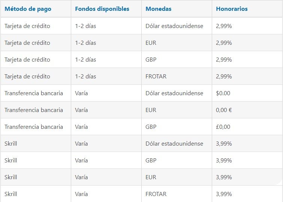
Task: Select FROTAR in the Skrill rows
Action: coord(156,194)
